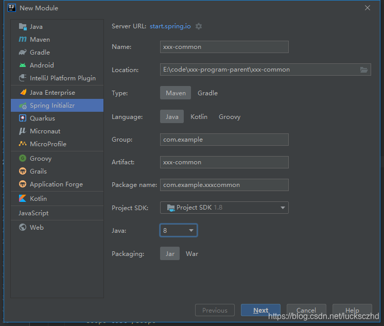Image resolution: width=384 pixels, height=326 pixels.
Task: Close the New Module dialog
Action: tap(368, 8)
